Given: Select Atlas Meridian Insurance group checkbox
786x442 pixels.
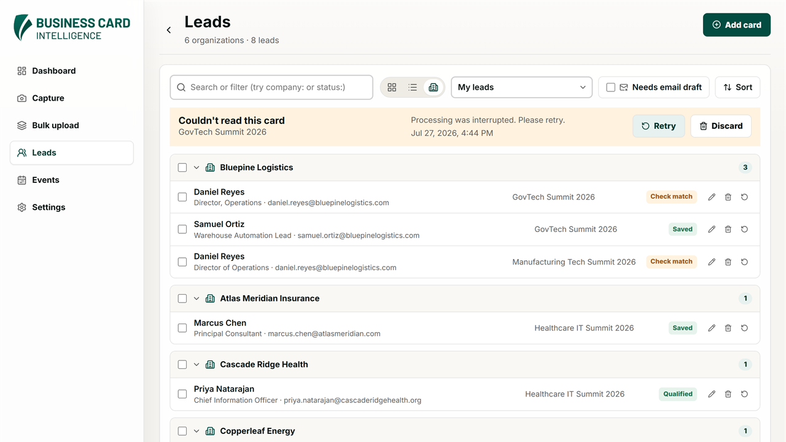Looking at the screenshot, I should [182, 298].
